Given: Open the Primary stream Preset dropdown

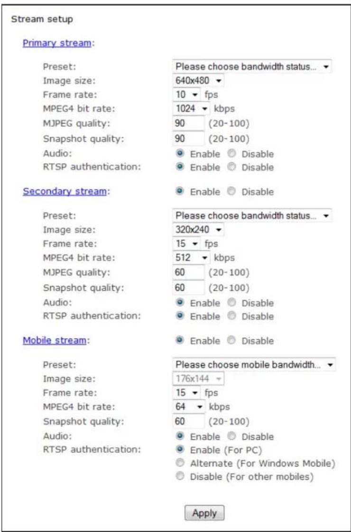Looking at the screenshot, I should pyautogui.click(x=252, y=66).
